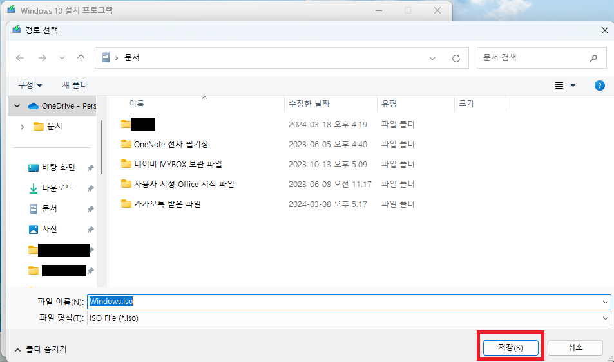The image size is (614, 362).
Task: Select the OneNote 전자 필기장 folder
Action: pyautogui.click(x=171, y=144)
